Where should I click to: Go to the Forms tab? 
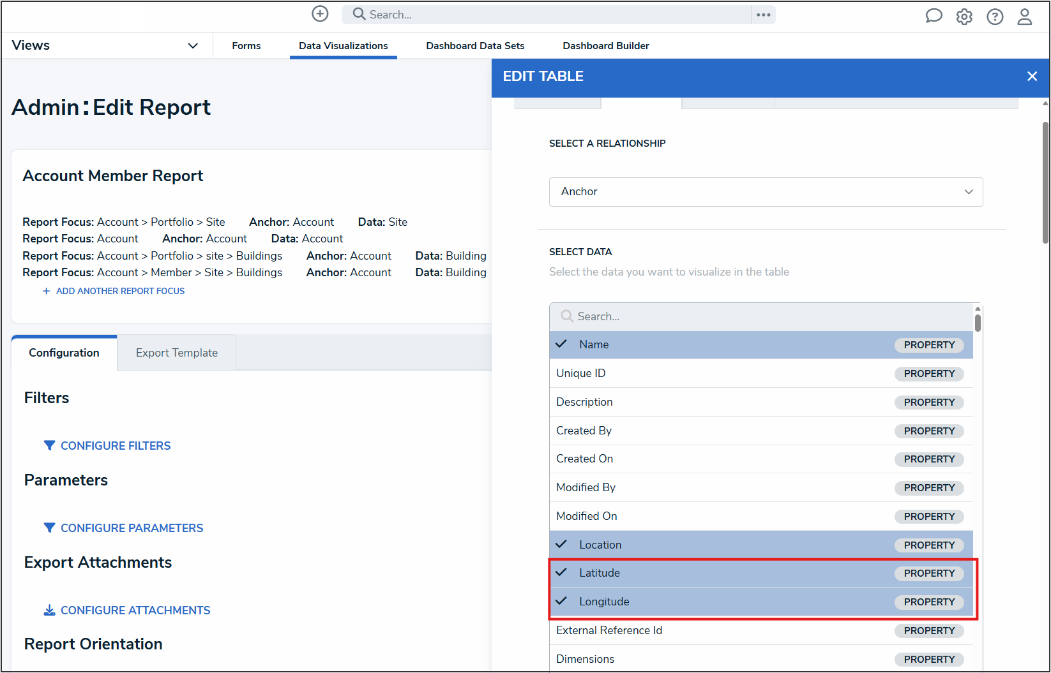246,46
